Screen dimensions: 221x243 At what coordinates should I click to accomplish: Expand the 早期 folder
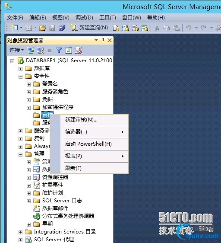click(x=28, y=224)
